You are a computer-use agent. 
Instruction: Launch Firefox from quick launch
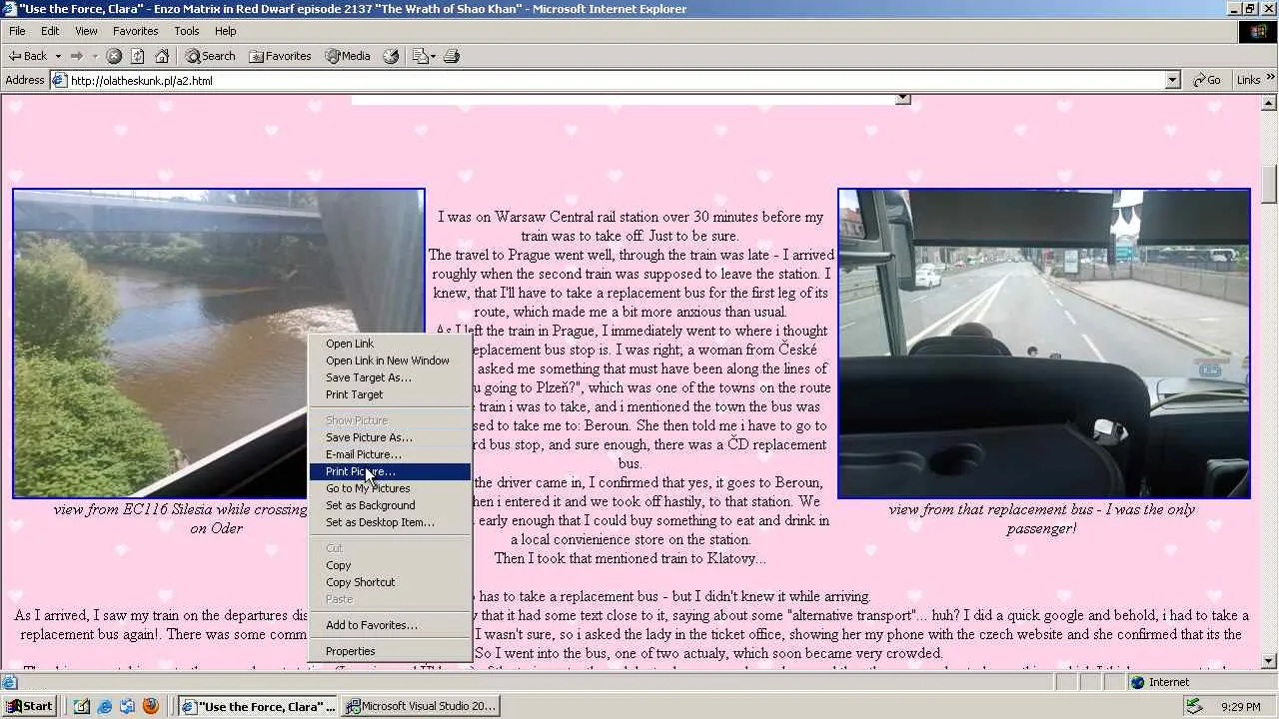(151, 706)
